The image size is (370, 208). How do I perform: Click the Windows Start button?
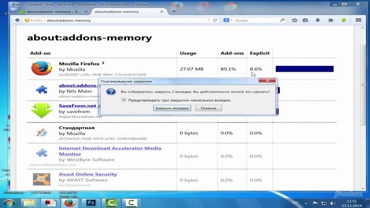[9, 203]
